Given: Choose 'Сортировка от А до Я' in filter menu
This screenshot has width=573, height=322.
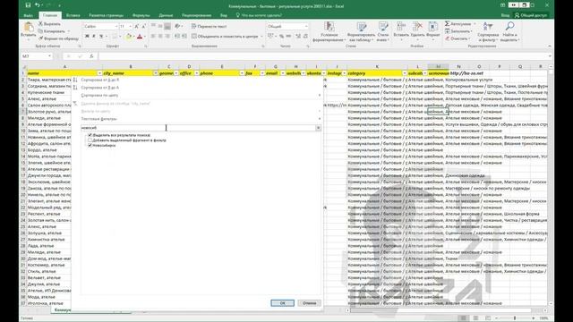Looking at the screenshot, I should click(x=201, y=80).
